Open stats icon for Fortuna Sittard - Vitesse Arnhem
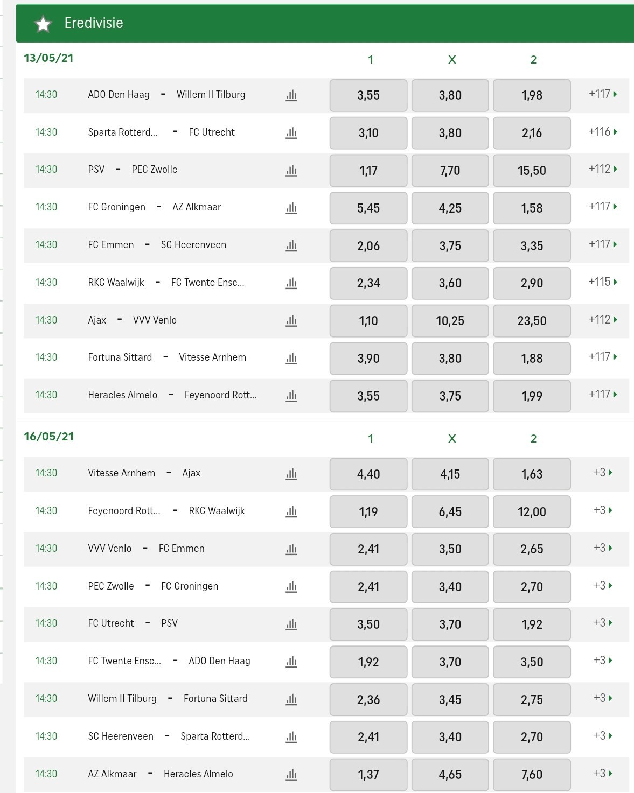 tap(291, 358)
